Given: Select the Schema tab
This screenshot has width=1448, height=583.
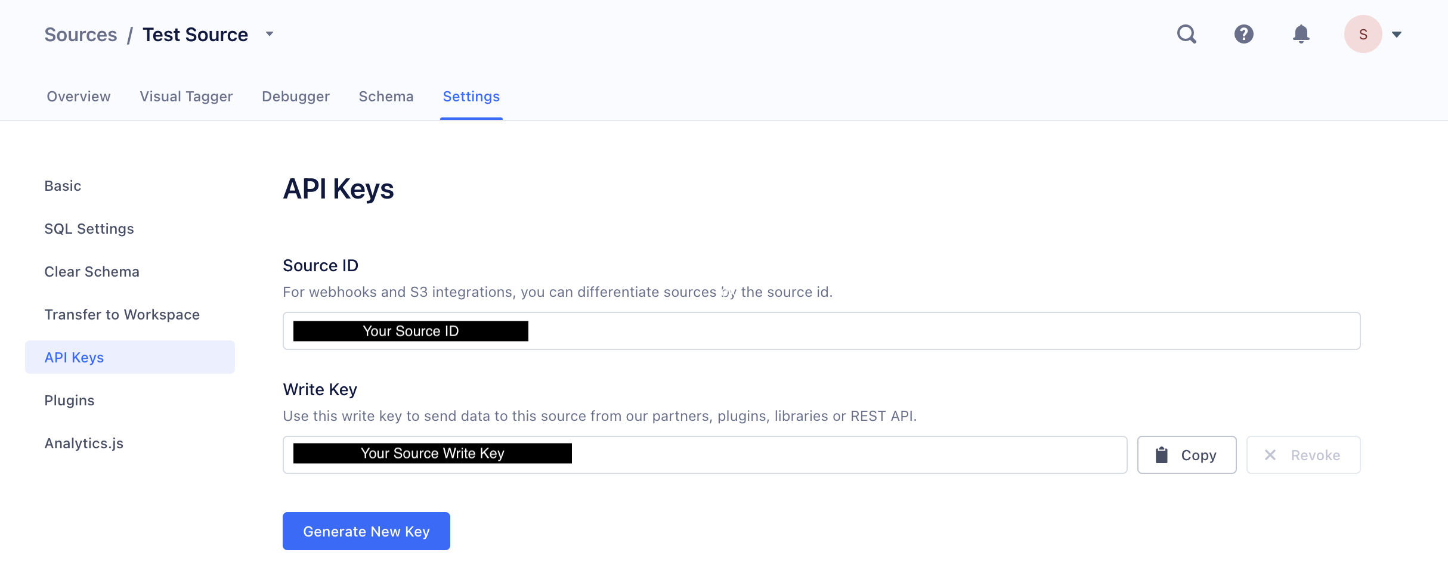Looking at the screenshot, I should tap(386, 97).
